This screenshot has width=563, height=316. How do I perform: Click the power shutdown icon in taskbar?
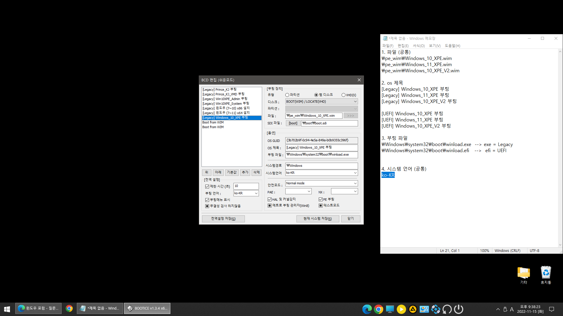coord(459,309)
